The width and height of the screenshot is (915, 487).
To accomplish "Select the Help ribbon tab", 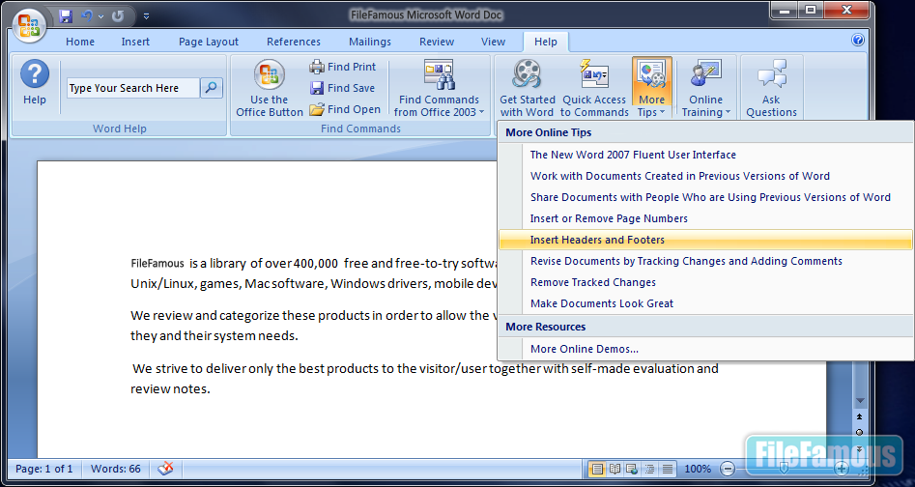I will pos(546,42).
